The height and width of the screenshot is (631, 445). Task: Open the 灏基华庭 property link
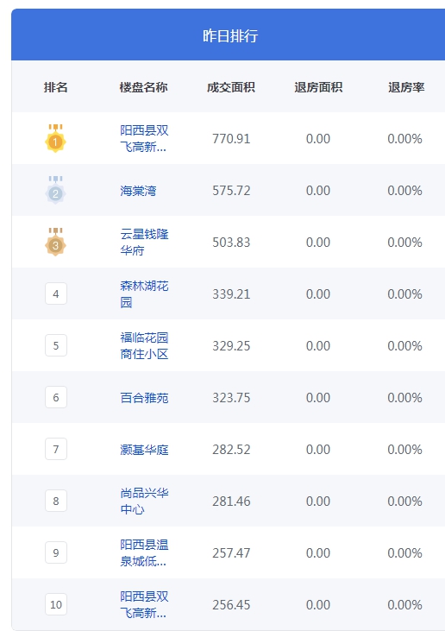click(144, 449)
